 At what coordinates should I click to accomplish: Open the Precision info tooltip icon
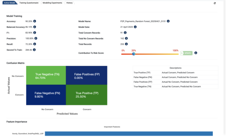36,38
